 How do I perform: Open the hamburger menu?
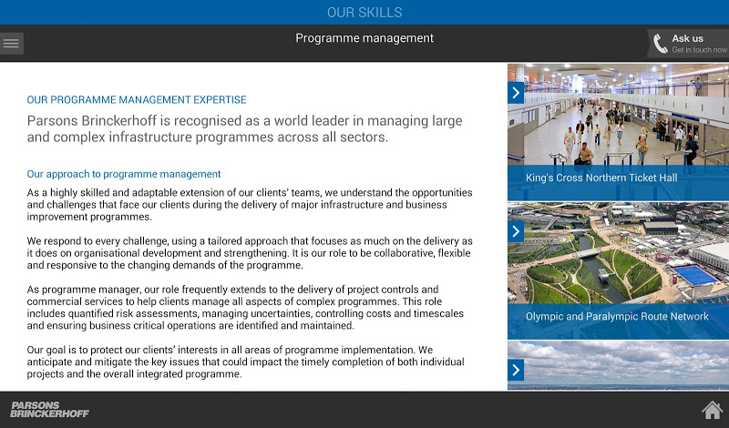11,43
